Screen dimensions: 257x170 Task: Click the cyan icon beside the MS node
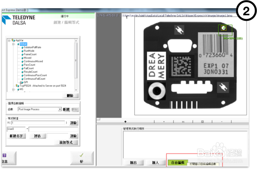coord(18,89)
